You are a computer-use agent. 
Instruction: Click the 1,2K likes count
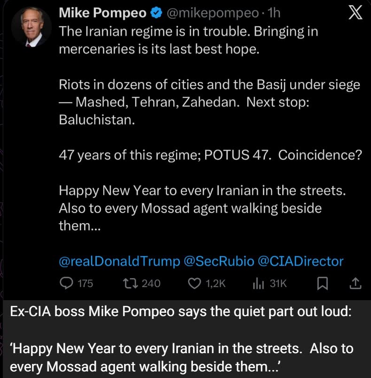[x=216, y=283]
